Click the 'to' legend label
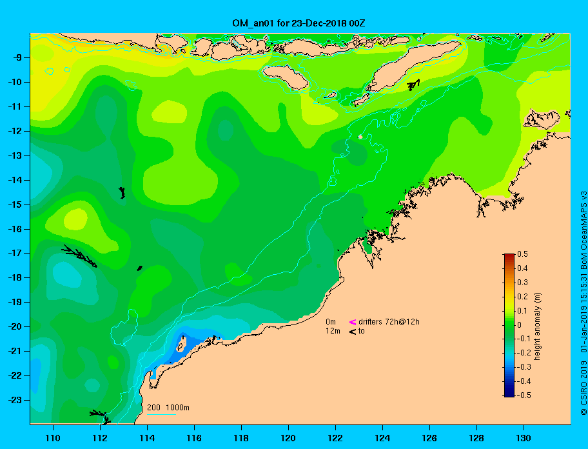Screen dimensions: 588x449 pos(362,331)
